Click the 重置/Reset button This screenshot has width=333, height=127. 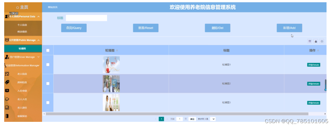146,28
